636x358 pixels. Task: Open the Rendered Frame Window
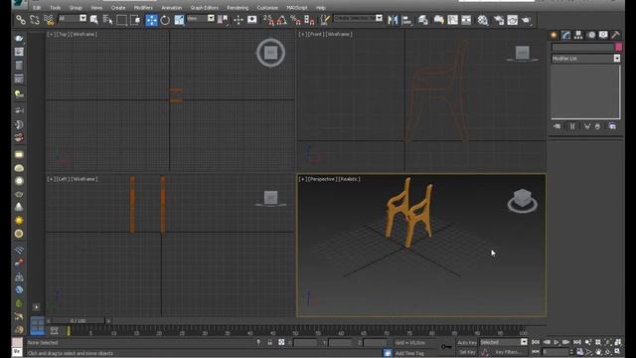(513, 20)
